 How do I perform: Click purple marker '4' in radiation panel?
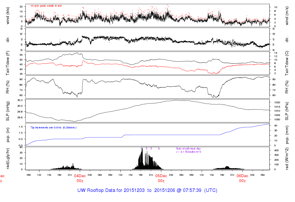(x=159, y=149)
